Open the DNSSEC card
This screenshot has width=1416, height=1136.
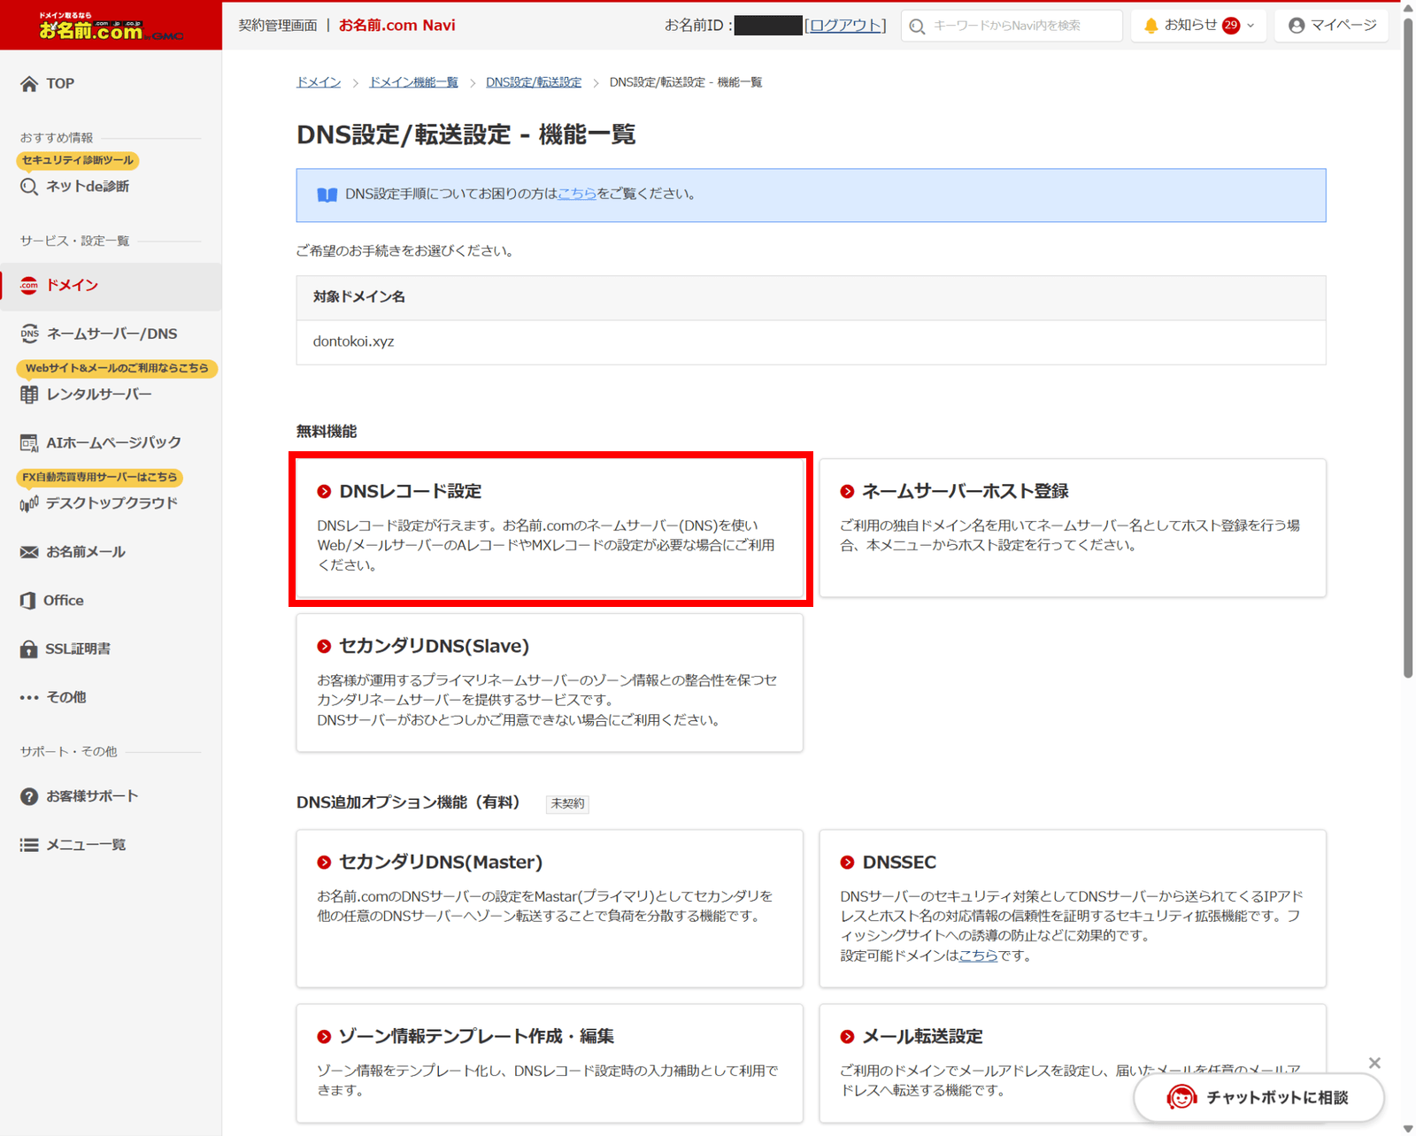coord(1073,909)
